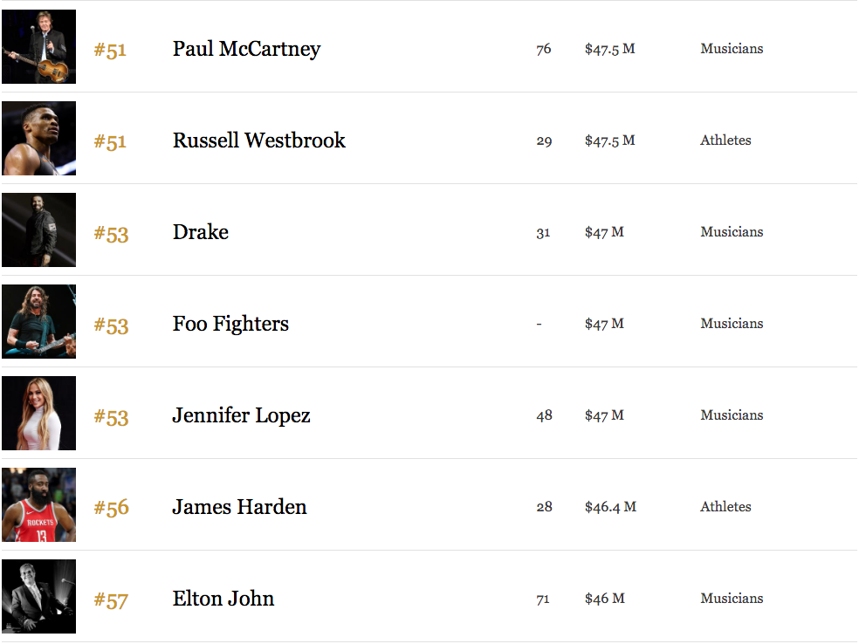Click the Elton John name link
The width and height of the screenshot is (859, 644).
click(x=223, y=599)
